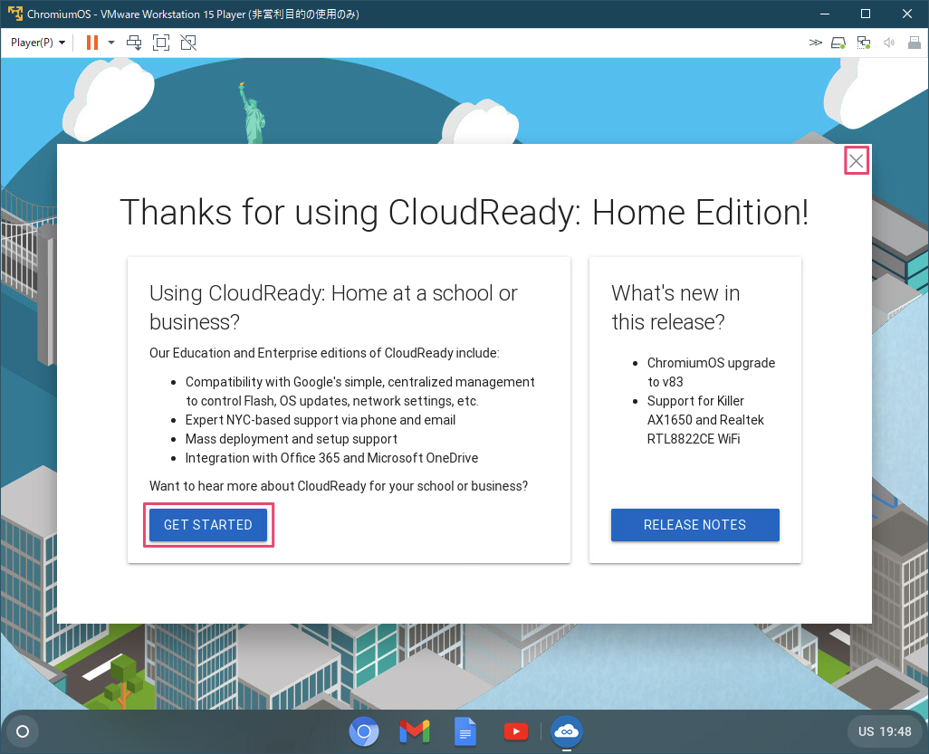This screenshot has height=754, width=929.
Task: Minimize the VMware Player window
Action: (824, 14)
